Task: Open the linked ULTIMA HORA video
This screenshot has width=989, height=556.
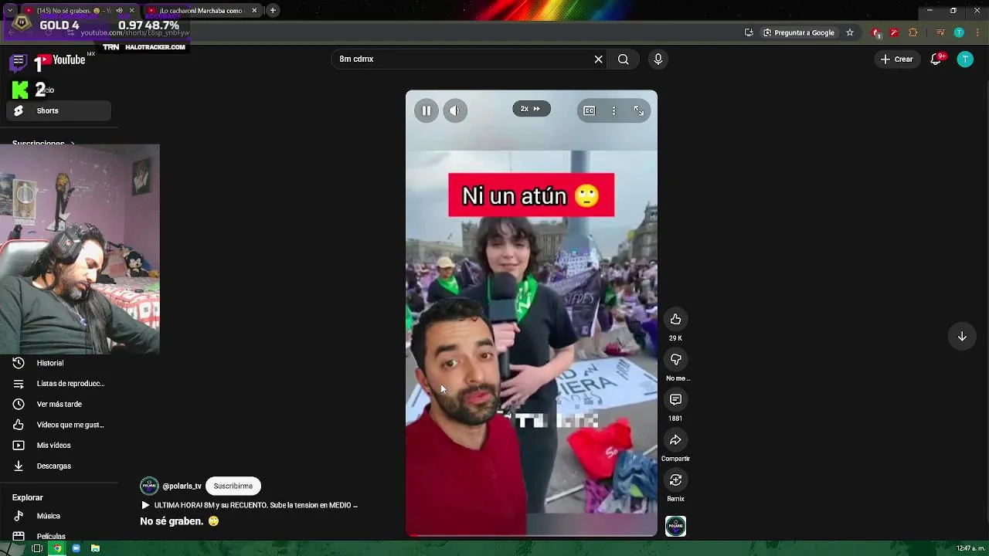Action: click(249, 505)
